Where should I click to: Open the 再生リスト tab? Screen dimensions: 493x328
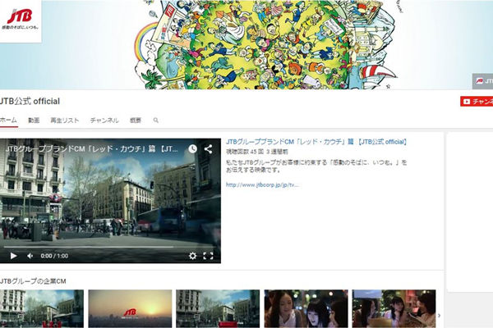(x=65, y=121)
